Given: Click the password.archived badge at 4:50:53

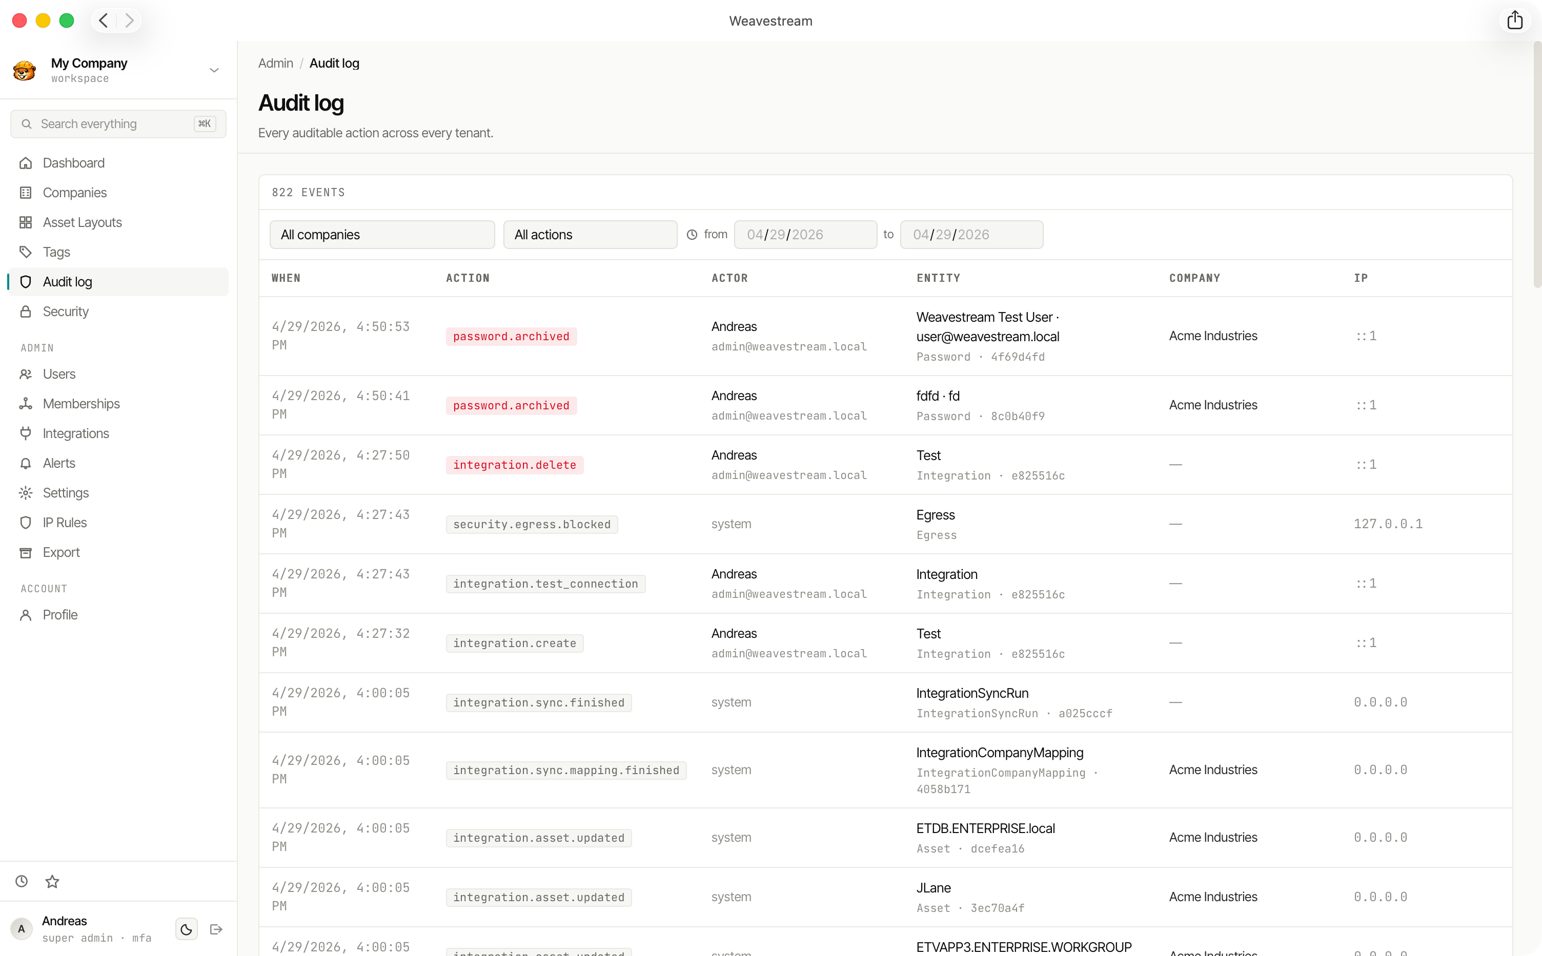Looking at the screenshot, I should tap(511, 337).
